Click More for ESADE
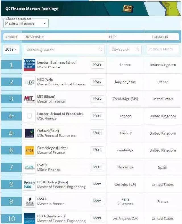 pos(97,167)
